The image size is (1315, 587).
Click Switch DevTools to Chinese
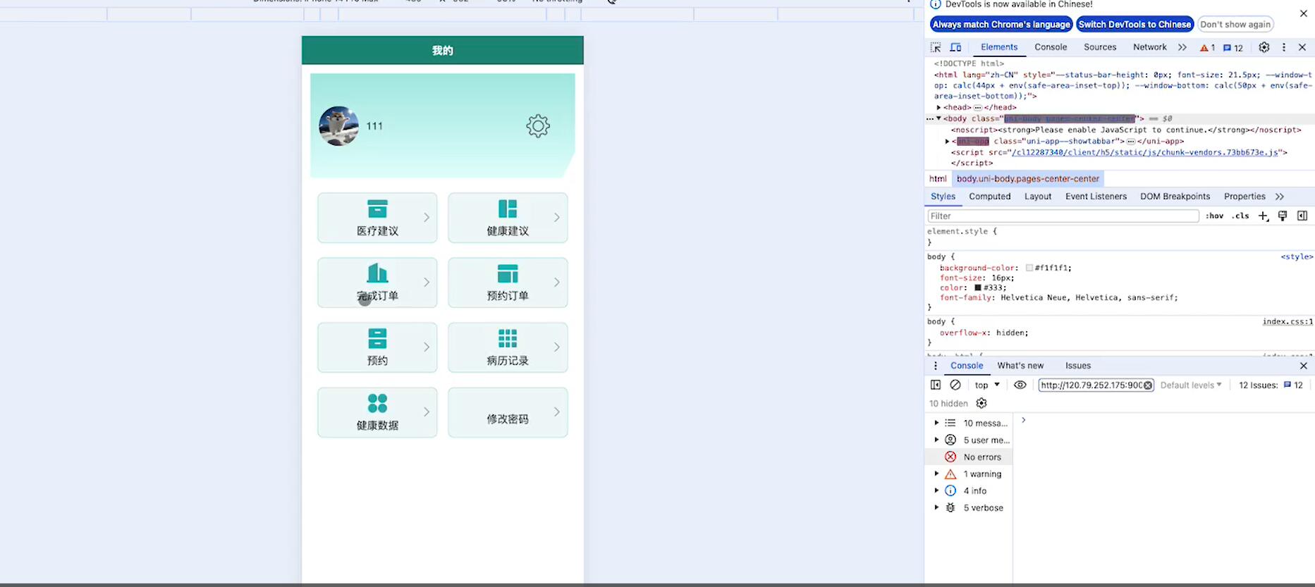[1134, 24]
